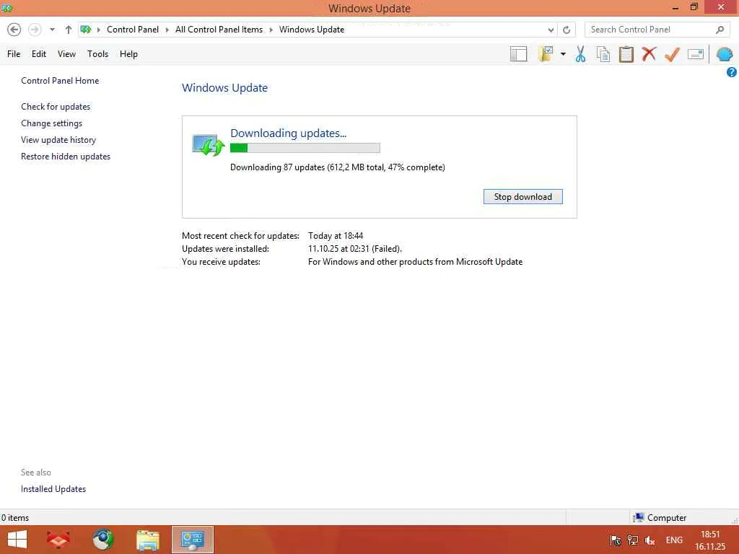Click the Stop download button

pos(522,196)
